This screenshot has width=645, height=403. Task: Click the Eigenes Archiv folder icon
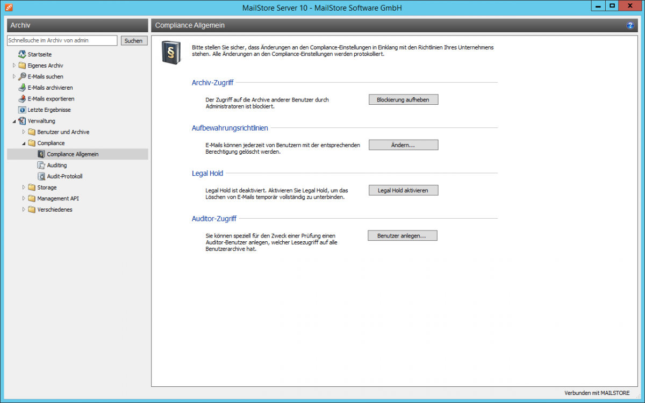22,66
